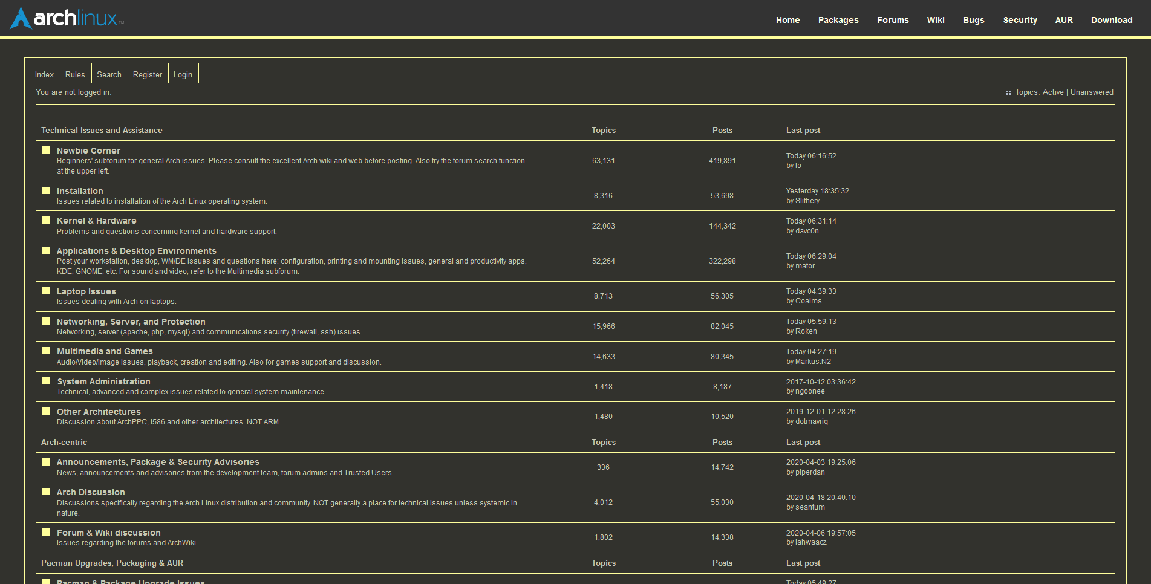This screenshot has height=584, width=1151.
Task: Click Kernel & Hardware posts count 144,342
Action: 722,226
